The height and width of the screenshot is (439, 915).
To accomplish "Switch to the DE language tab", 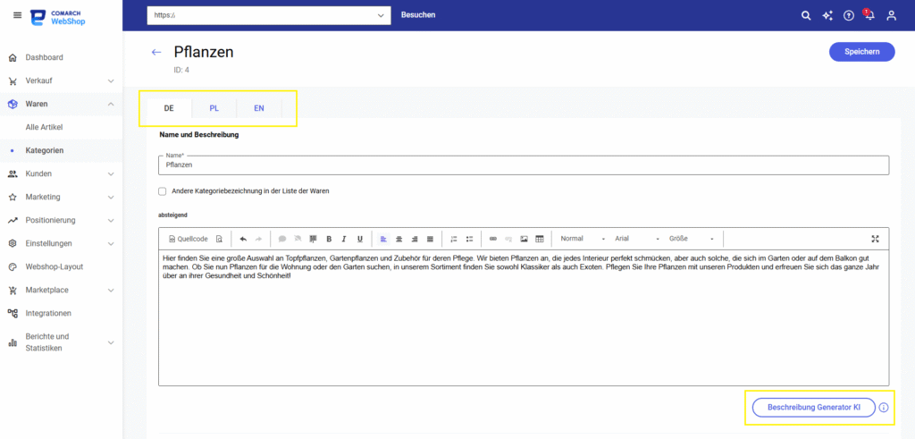I will [x=169, y=108].
